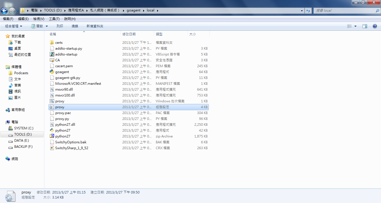Select 媒體櫃 in the navigation pane
381x203 pixels.
(16, 67)
